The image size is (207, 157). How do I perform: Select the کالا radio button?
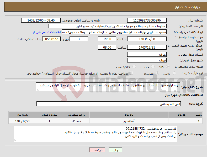168,67
